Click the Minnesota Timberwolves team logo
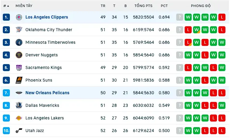The image size is (230, 138). [x=19, y=42]
